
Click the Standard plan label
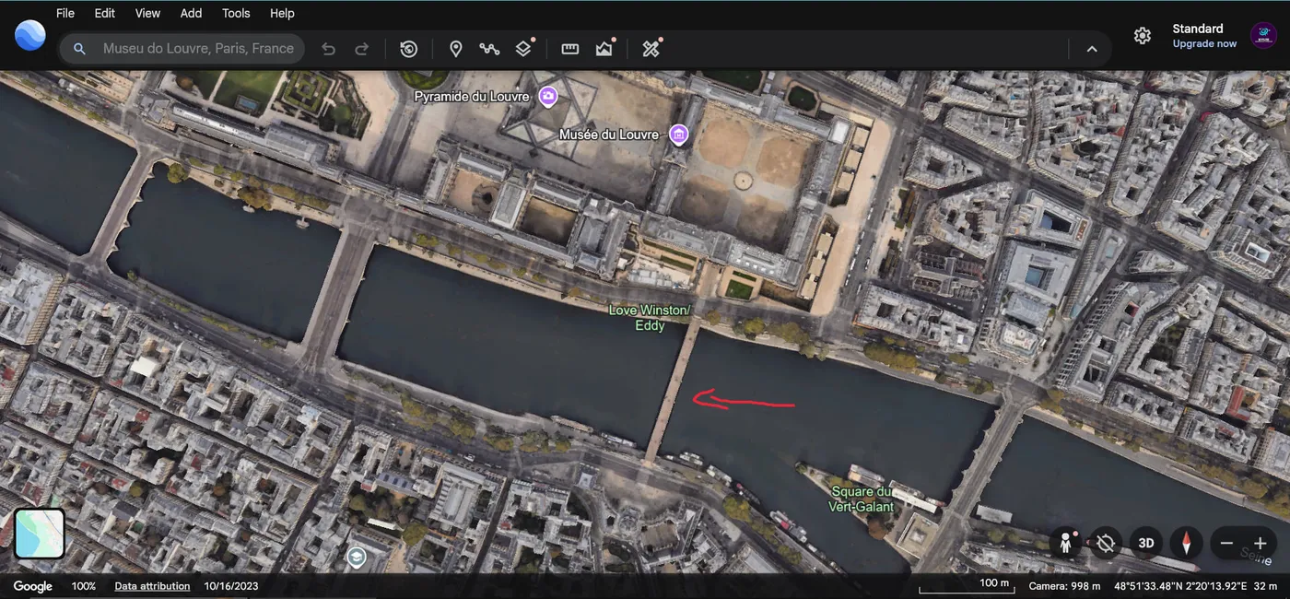click(1198, 29)
